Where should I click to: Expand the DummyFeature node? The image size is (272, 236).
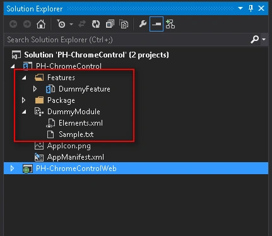35,89
